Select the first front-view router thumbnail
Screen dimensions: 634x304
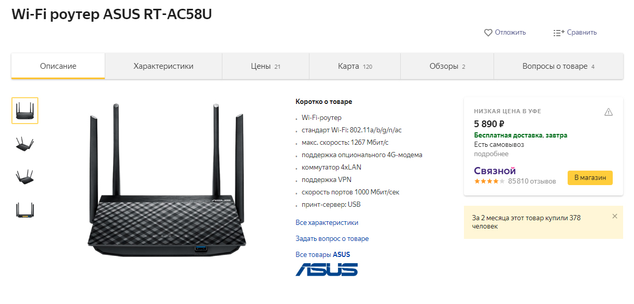pyautogui.click(x=25, y=111)
